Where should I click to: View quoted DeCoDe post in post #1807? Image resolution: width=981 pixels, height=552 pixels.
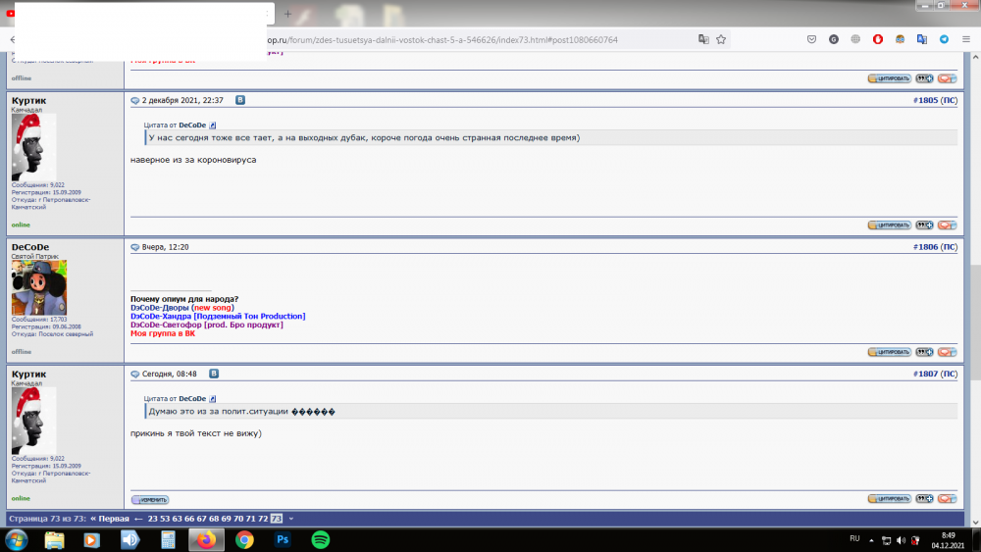pyautogui.click(x=213, y=399)
